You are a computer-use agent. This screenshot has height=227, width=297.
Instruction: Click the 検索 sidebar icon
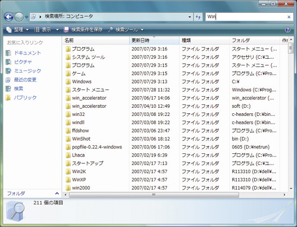[8, 88]
